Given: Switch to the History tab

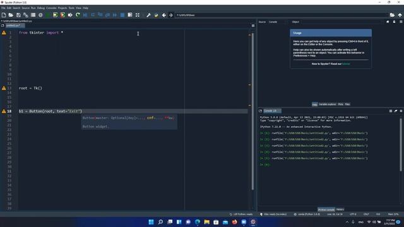Looking at the screenshot, I should 340,209.
